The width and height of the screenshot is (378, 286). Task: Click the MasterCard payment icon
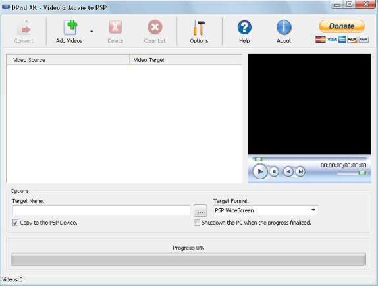click(321, 40)
